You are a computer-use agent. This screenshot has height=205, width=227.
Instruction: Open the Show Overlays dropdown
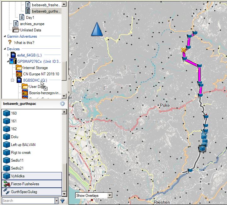(x=109, y=196)
